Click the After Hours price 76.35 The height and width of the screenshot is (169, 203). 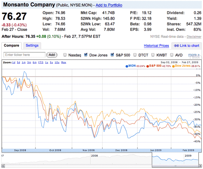tap(30, 37)
